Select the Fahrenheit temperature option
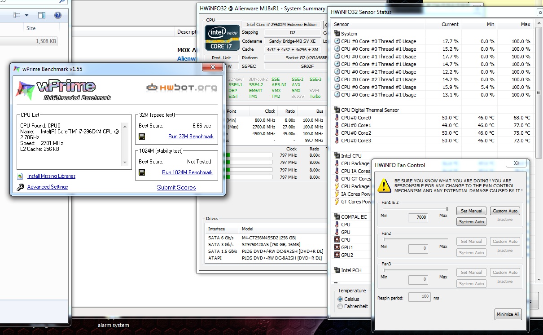This screenshot has height=335, width=543. point(340,306)
